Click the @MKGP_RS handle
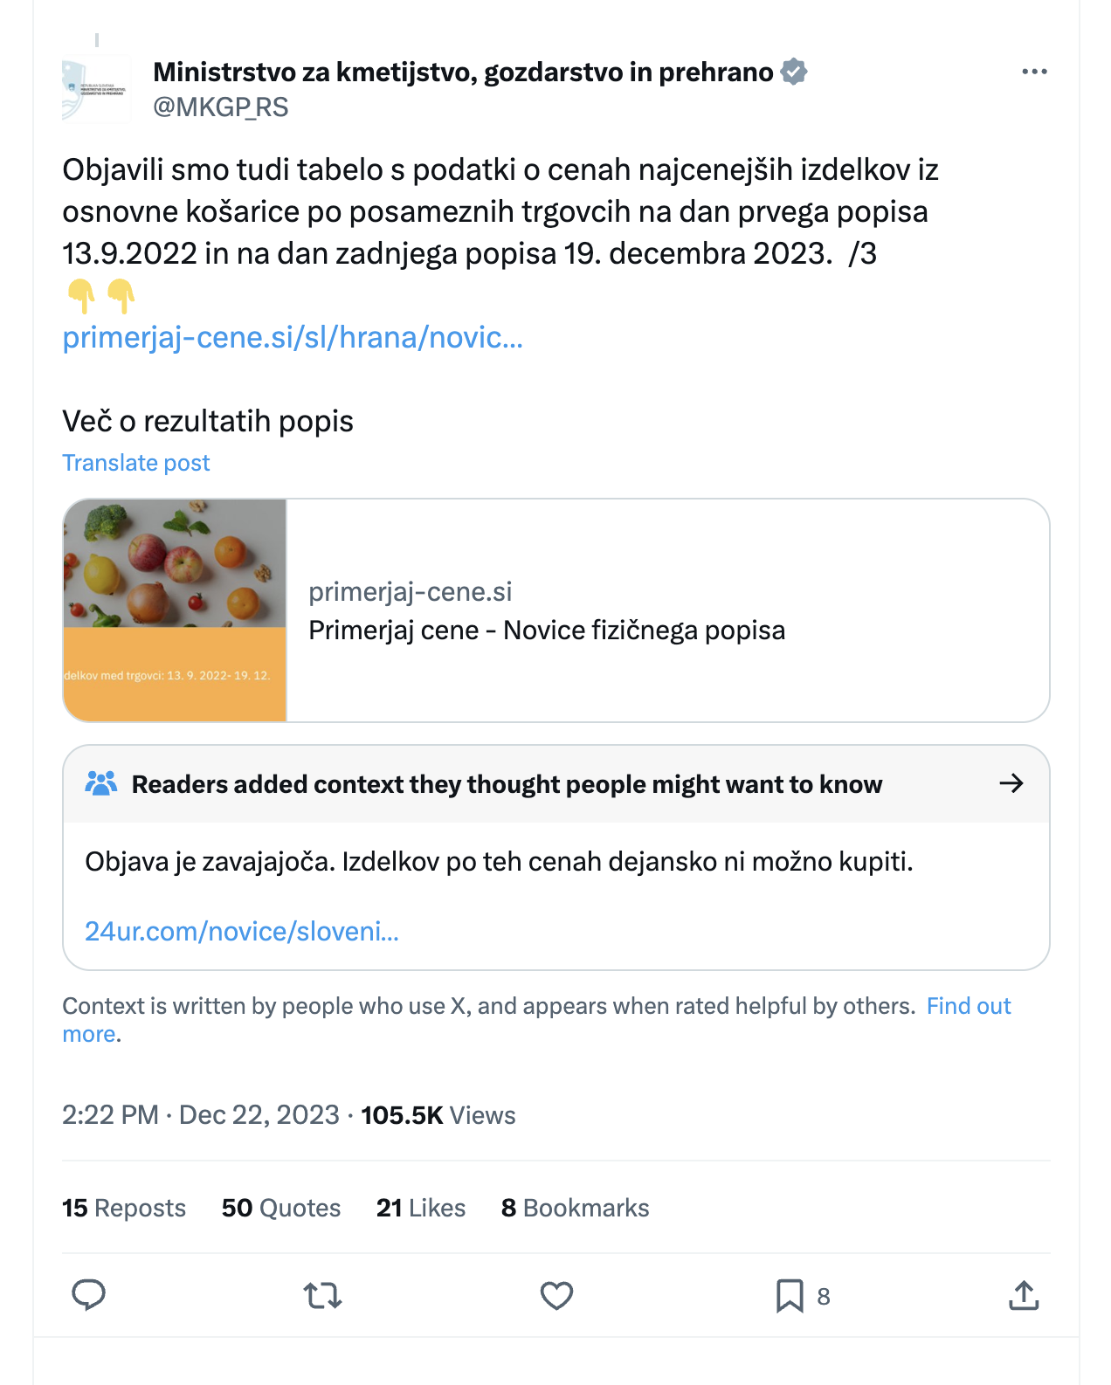This screenshot has width=1111, height=1385. (221, 107)
